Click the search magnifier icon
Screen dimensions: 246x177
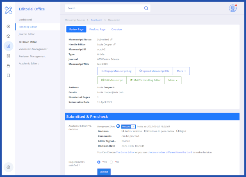(x=146, y=8)
